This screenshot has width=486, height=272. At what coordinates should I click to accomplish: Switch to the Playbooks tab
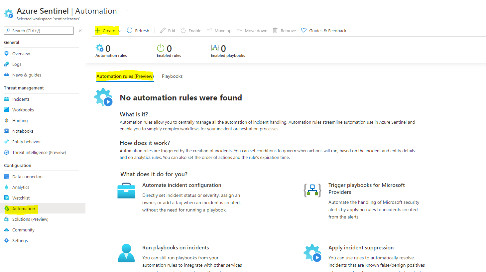pos(172,76)
